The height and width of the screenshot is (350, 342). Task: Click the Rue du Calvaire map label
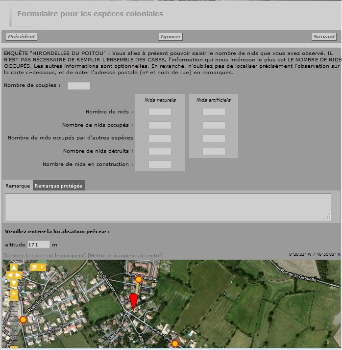(x=42, y=299)
